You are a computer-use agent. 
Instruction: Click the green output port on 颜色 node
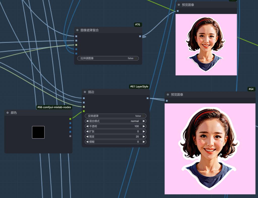click(70, 119)
